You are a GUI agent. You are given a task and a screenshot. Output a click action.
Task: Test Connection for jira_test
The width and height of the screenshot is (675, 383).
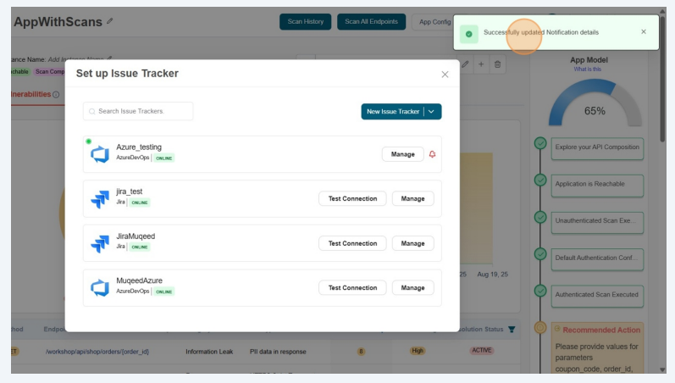pos(352,198)
